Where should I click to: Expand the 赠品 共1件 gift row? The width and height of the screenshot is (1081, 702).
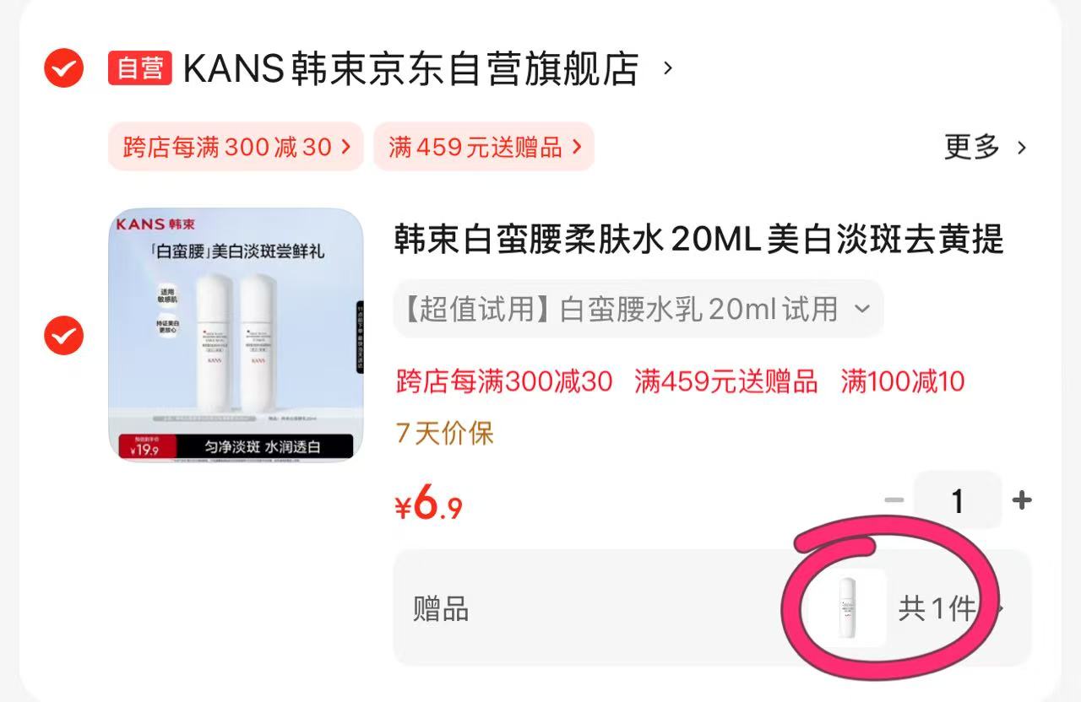(x=713, y=608)
